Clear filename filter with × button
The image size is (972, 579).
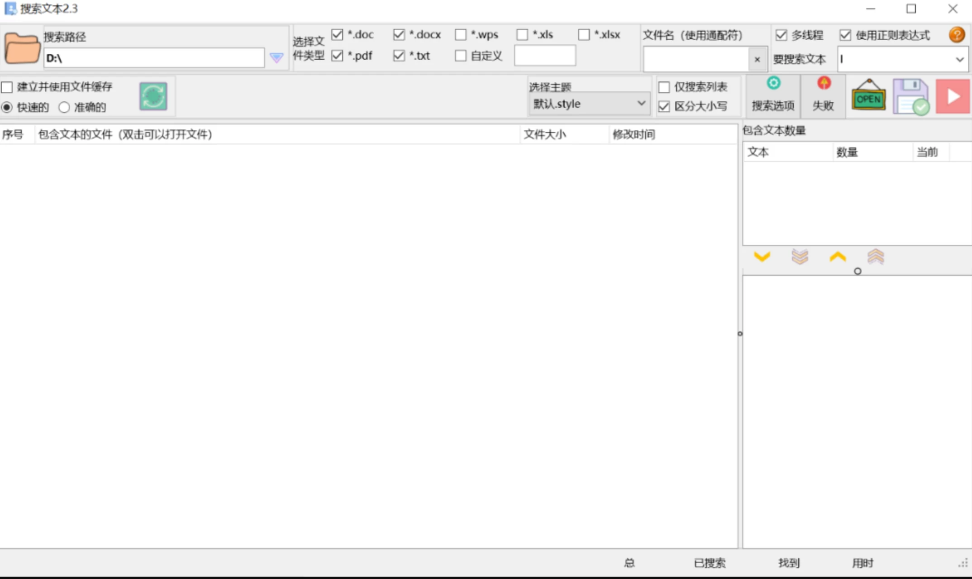(757, 59)
